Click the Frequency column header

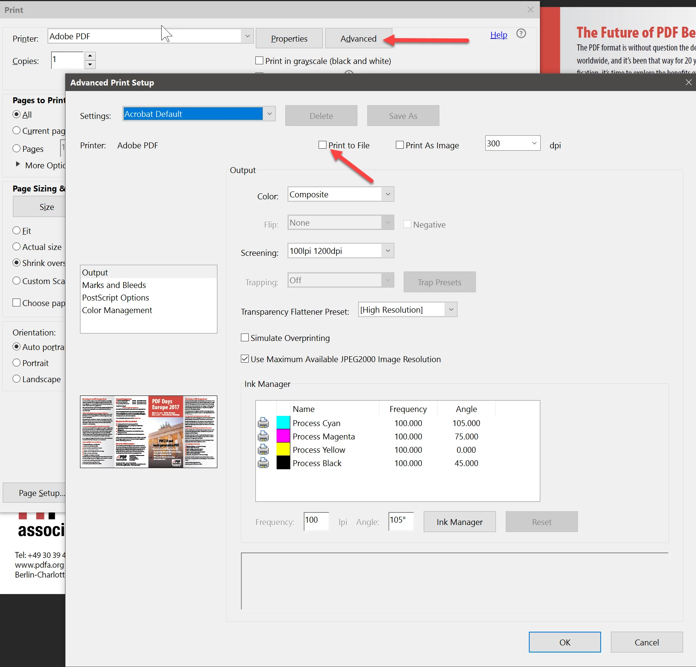click(408, 409)
